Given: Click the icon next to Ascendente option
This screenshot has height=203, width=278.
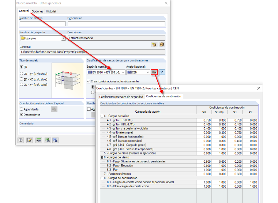Looking at the screenshot, I should (x=54, y=109).
